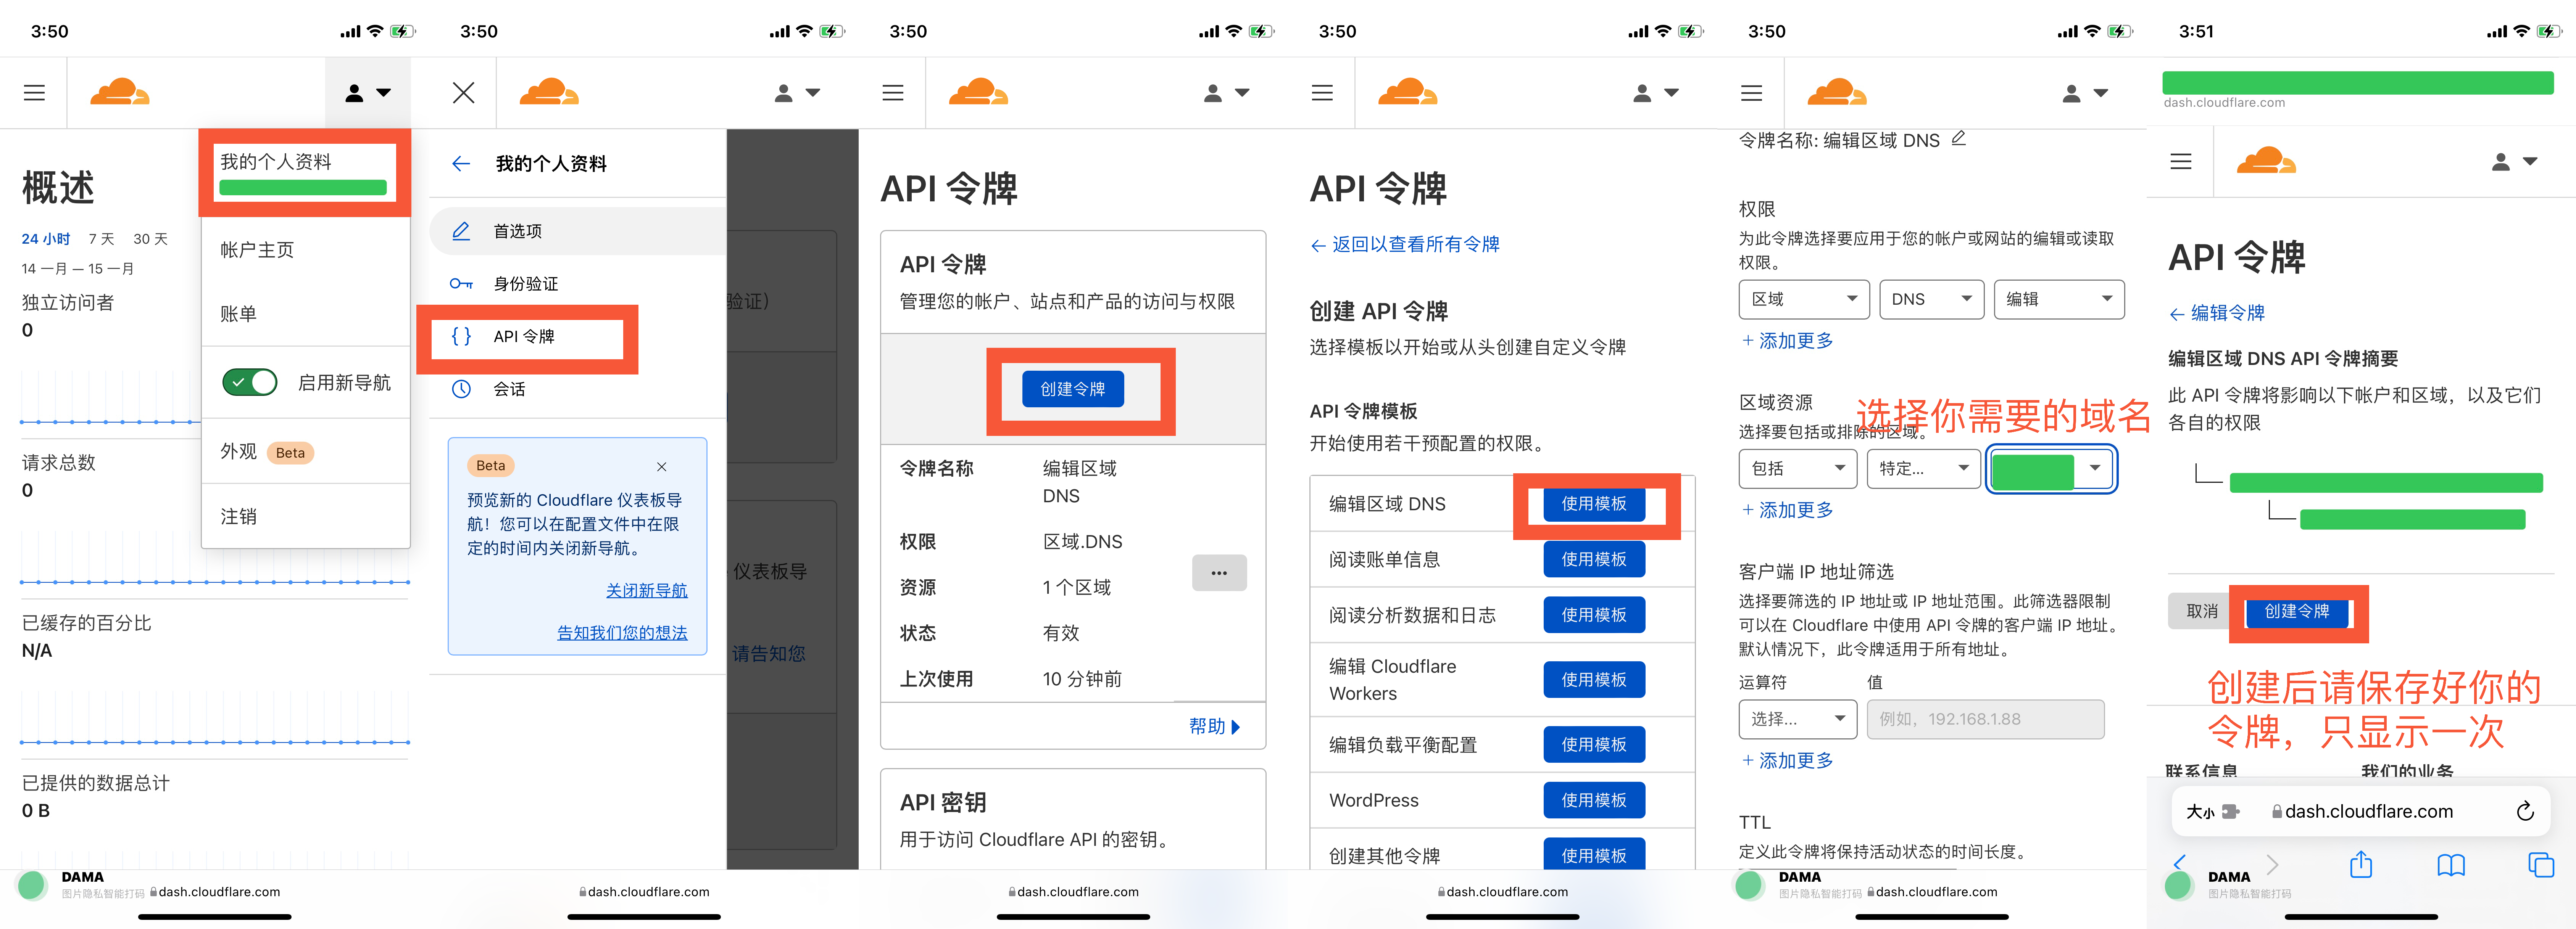
Task: Open hamburger menu on API 令牌 list screen
Action: (x=893, y=93)
